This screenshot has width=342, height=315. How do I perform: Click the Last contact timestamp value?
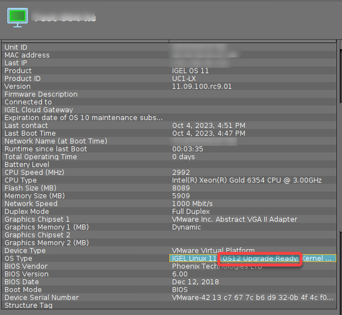tap(208, 126)
